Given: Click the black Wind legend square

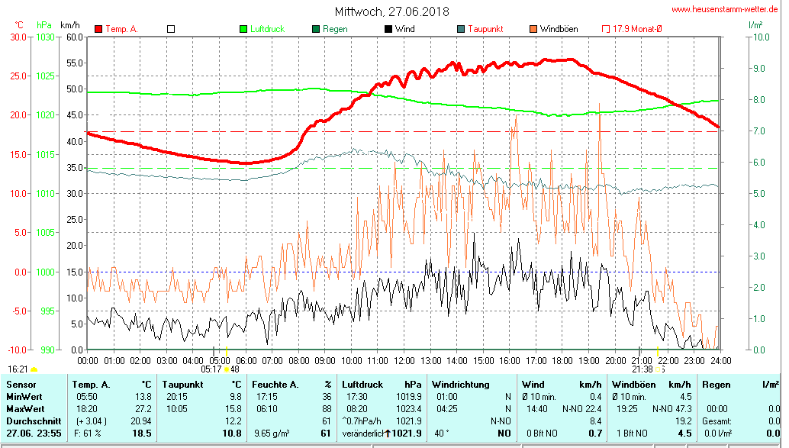Looking at the screenshot, I should pyautogui.click(x=388, y=29).
